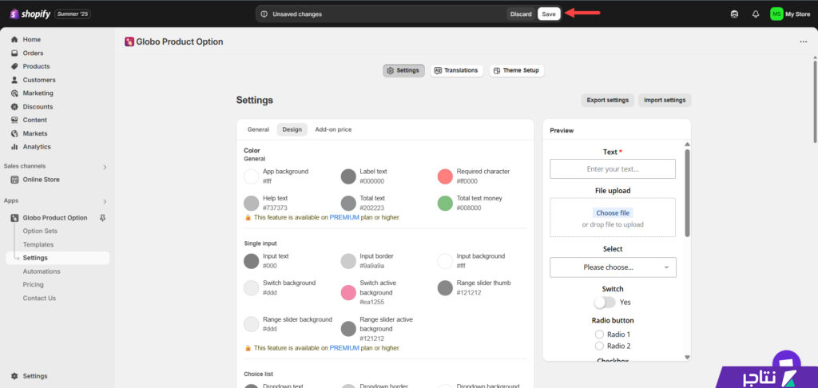818x388 pixels.
Task: Select Radio 2 in preview
Action: click(x=599, y=346)
